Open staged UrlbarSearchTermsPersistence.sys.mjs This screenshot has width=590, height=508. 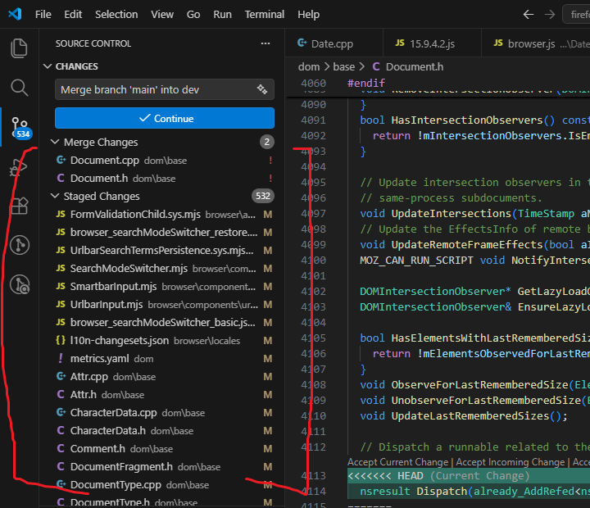pyautogui.click(x=164, y=251)
